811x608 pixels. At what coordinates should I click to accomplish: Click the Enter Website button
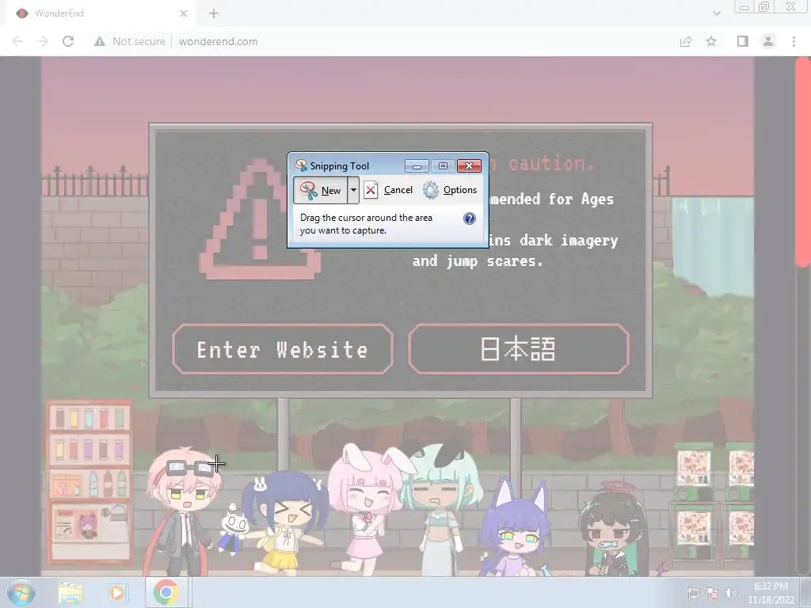[283, 349]
